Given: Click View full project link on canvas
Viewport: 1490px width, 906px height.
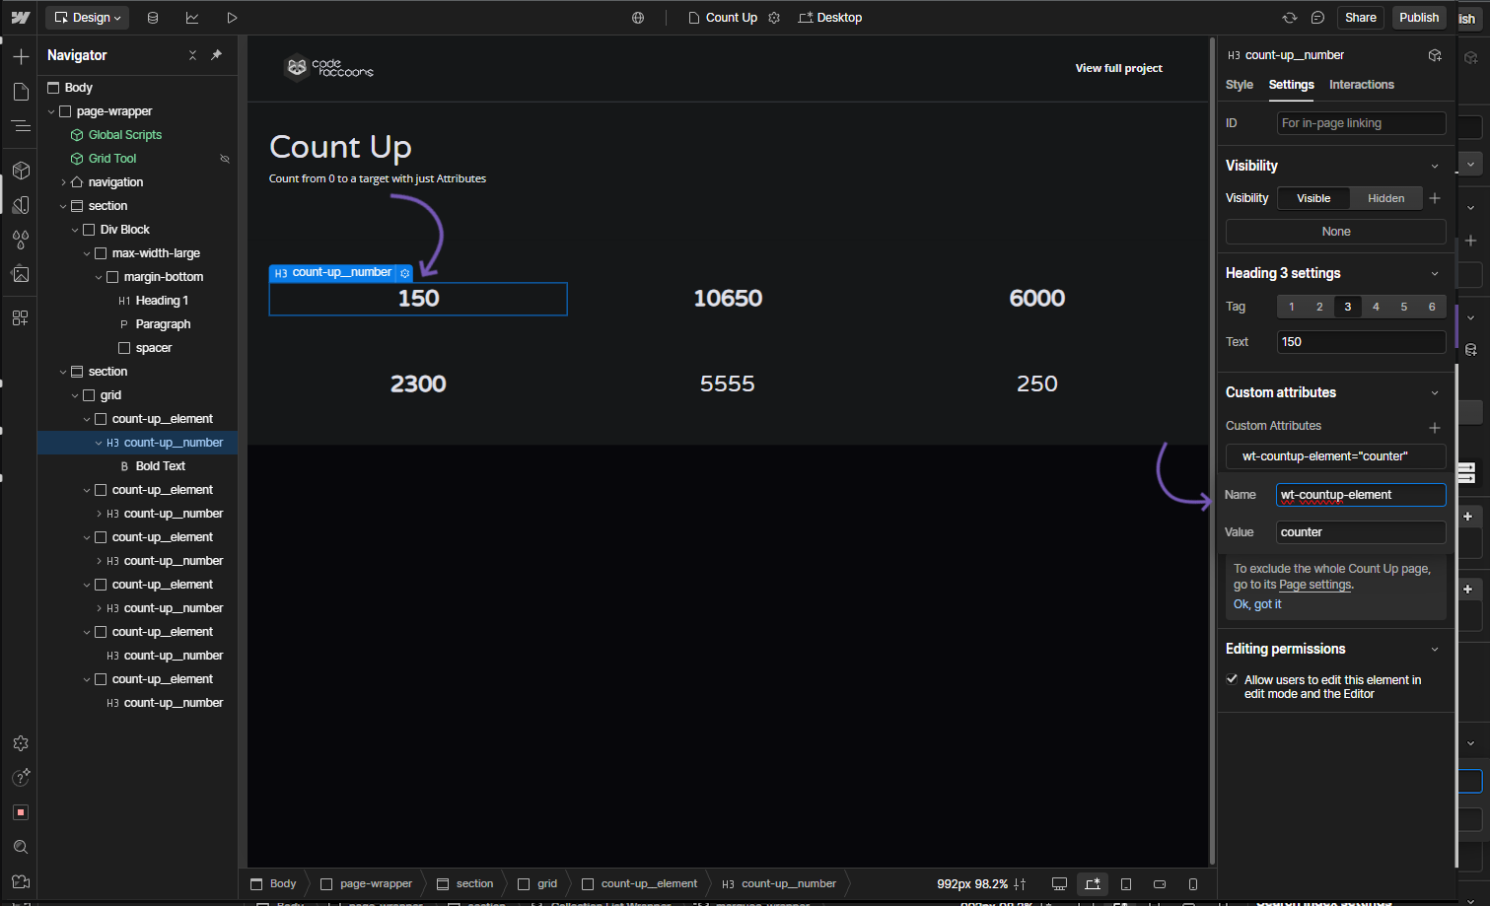Looking at the screenshot, I should tap(1118, 68).
